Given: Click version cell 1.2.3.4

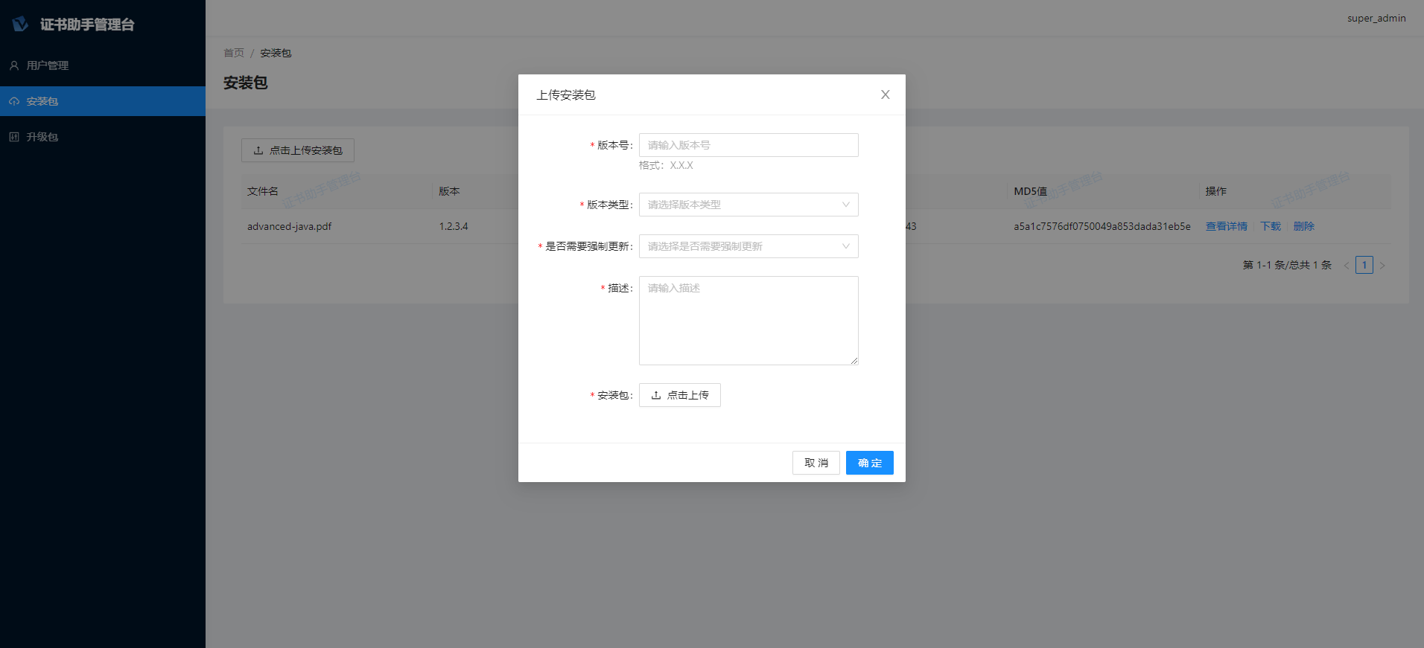Looking at the screenshot, I should click(454, 226).
